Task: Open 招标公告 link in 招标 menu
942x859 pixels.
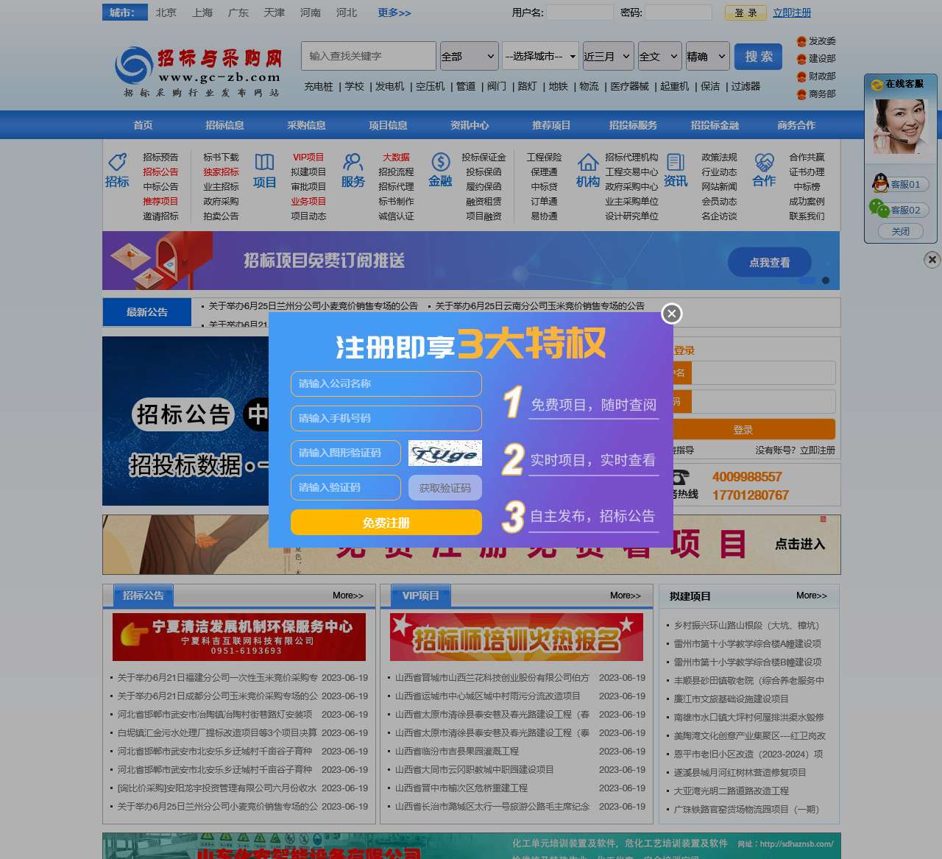Action: point(160,172)
